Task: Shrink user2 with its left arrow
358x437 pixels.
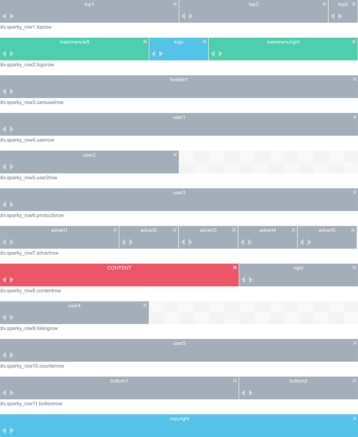Action: pos(4,166)
